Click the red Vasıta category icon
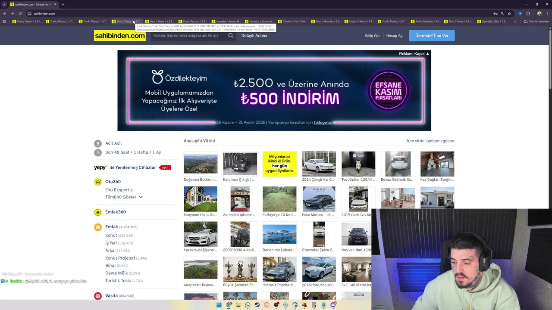Image resolution: width=552 pixels, height=310 pixels. (x=98, y=296)
